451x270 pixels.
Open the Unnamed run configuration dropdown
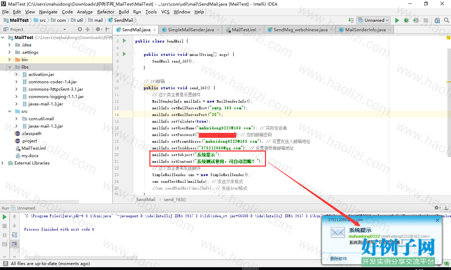[373, 20]
